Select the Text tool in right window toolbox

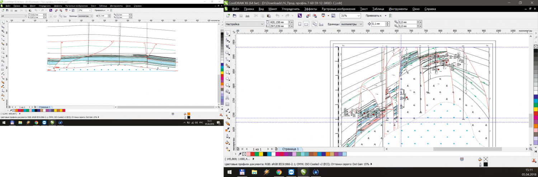[227, 98]
